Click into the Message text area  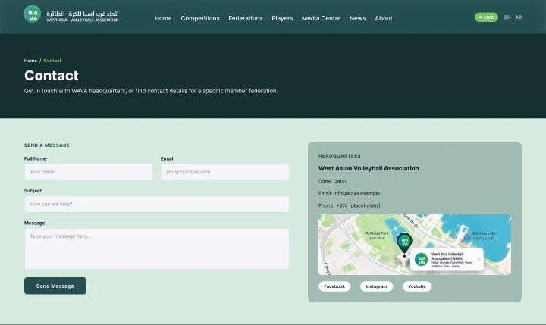click(157, 248)
